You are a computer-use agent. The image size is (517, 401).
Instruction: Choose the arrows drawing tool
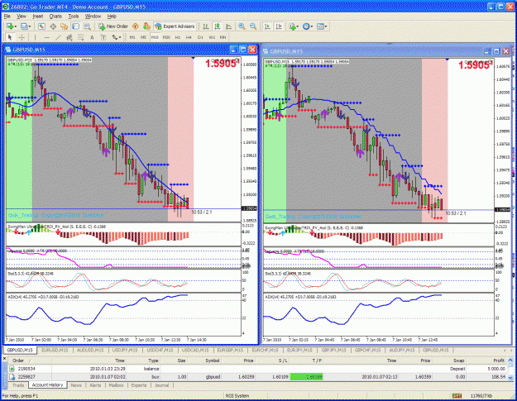pyautogui.click(x=114, y=37)
